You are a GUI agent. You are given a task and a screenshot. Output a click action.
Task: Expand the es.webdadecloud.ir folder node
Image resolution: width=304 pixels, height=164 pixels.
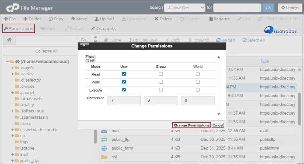pos(13,130)
